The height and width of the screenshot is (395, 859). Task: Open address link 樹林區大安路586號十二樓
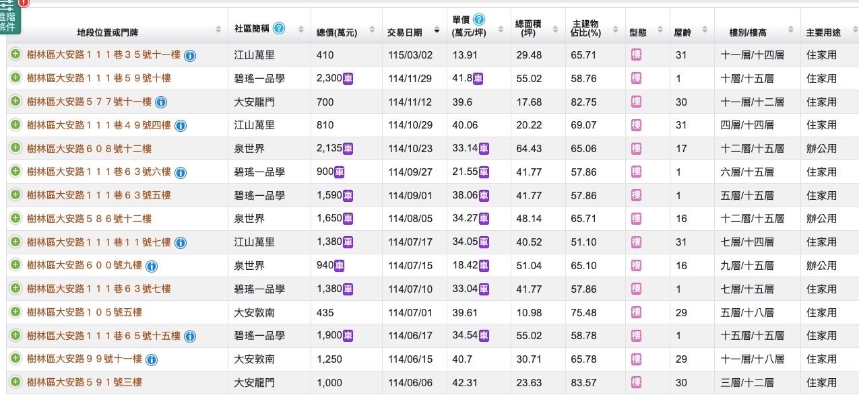tap(89, 219)
